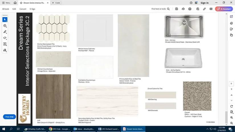Open the Convert menu item
Viewport: 235px width, 132px height.
coord(23,9)
